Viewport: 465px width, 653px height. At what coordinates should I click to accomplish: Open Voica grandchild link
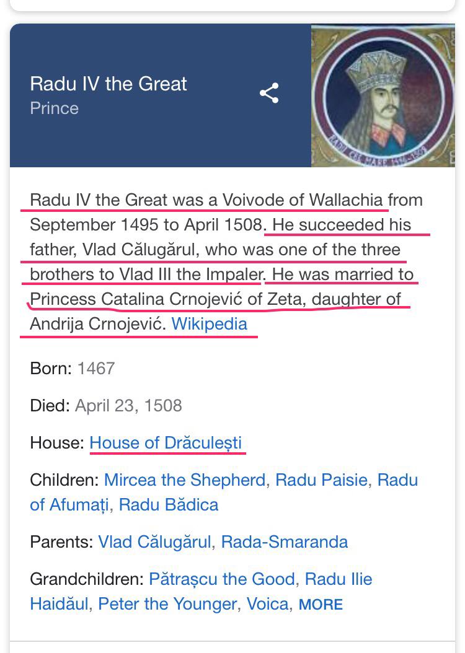tap(267, 604)
